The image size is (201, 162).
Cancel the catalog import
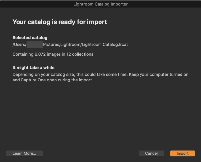pos(151,153)
